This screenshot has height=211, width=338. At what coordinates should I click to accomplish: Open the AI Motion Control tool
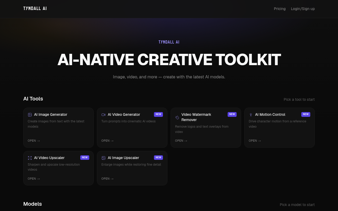pyautogui.click(x=279, y=128)
